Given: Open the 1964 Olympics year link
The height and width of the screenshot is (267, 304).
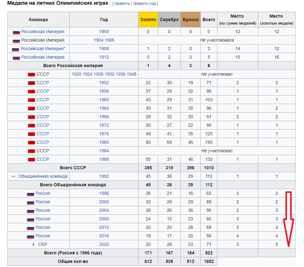Looking at the screenshot, I should click(104, 108).
